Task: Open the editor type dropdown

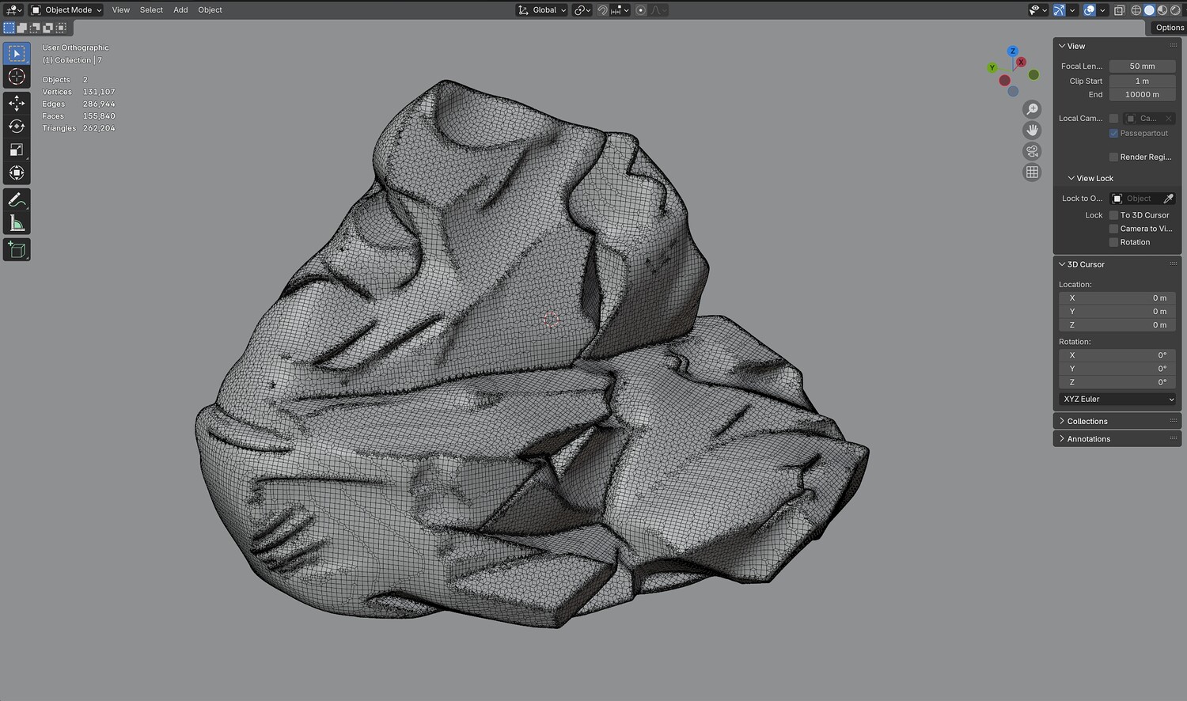Action: [x=13, y=10]
